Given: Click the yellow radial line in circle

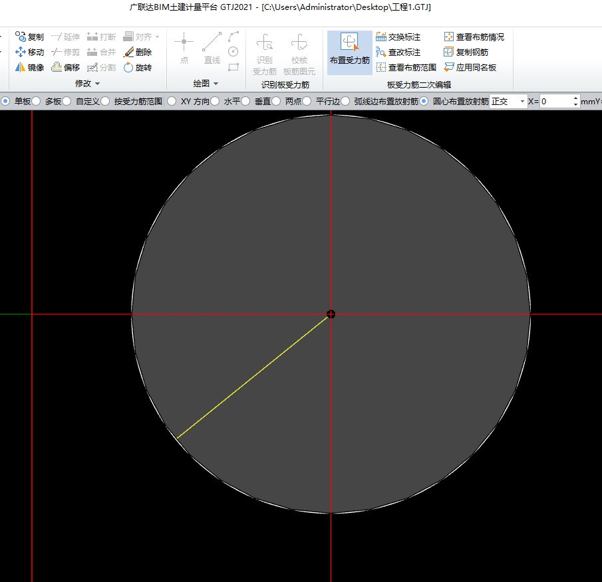Looking at the screenshot, I should (253, 377).
